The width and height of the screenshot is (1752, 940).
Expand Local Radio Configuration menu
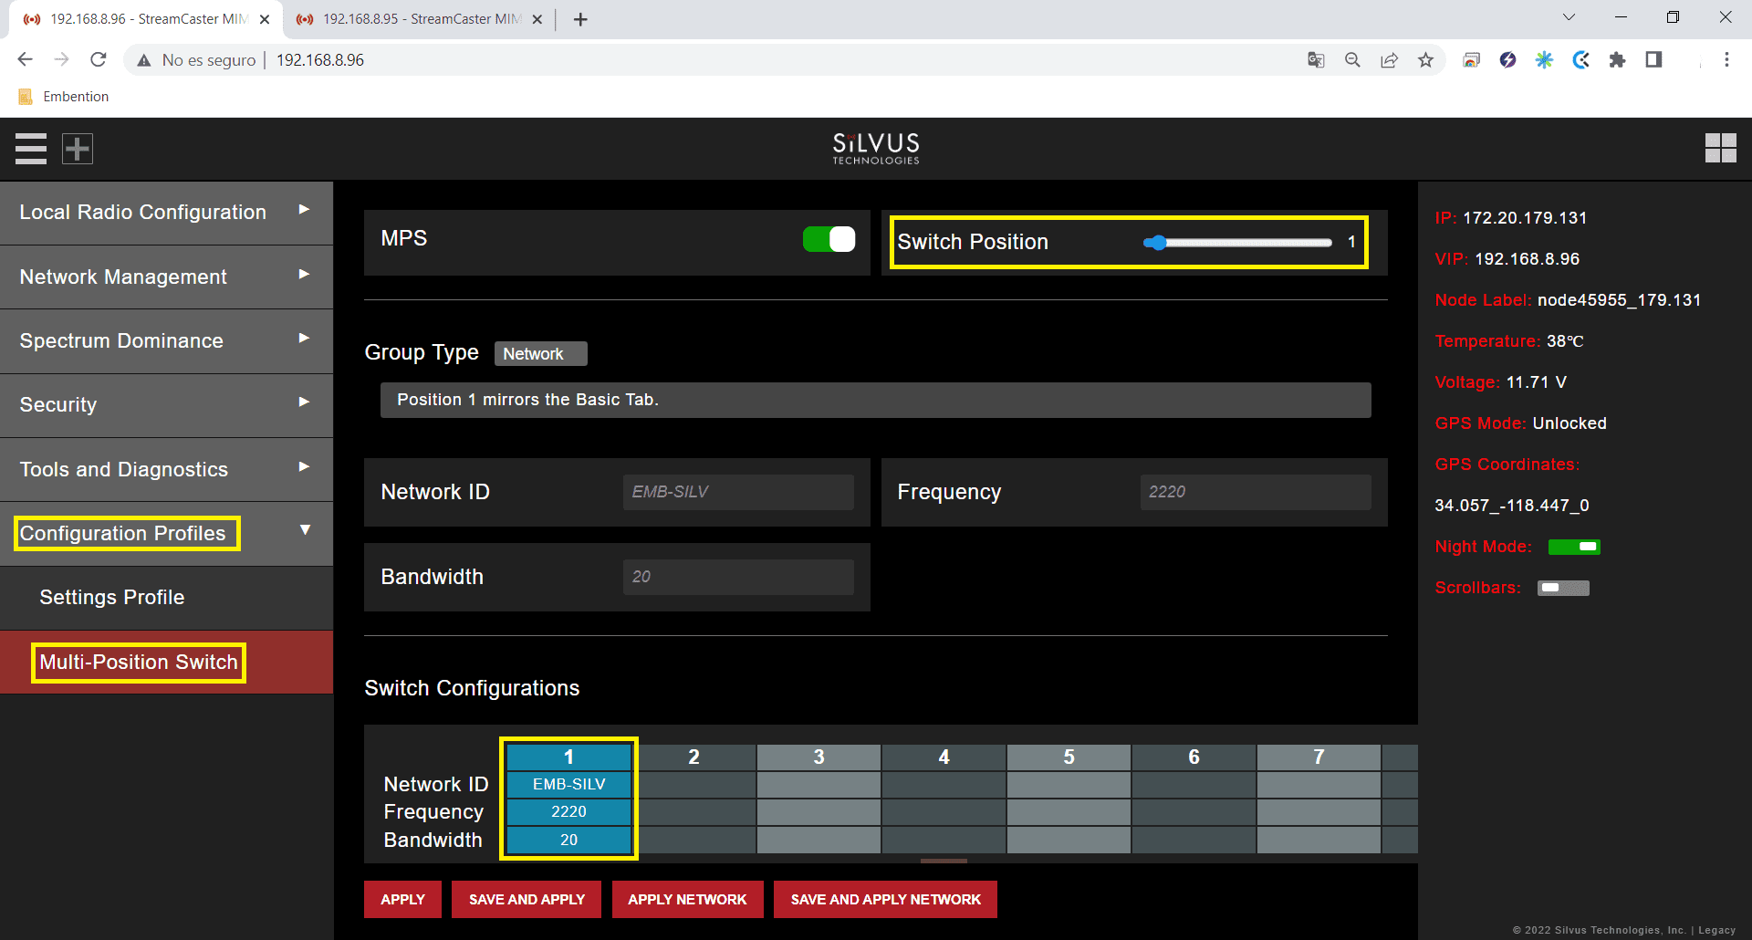[x=166, y=213]
